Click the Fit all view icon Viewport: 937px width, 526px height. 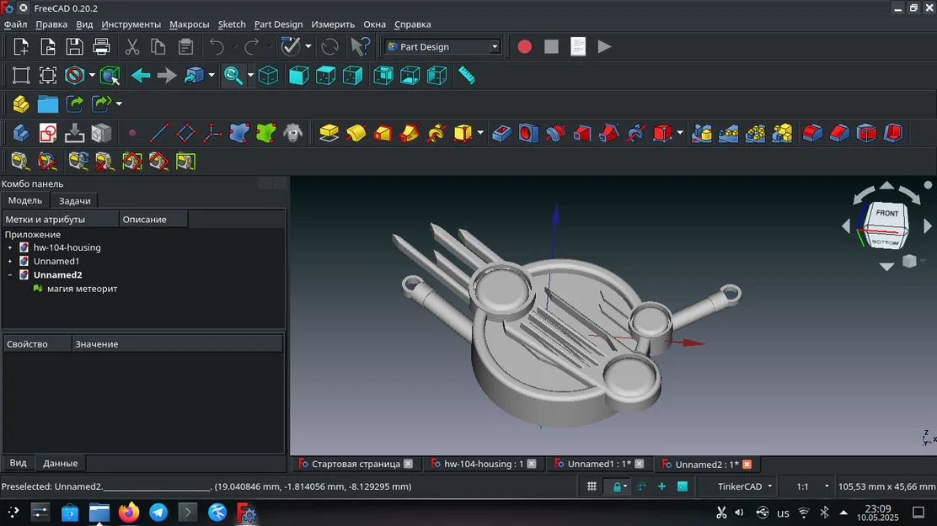click(x=21, y=75)
